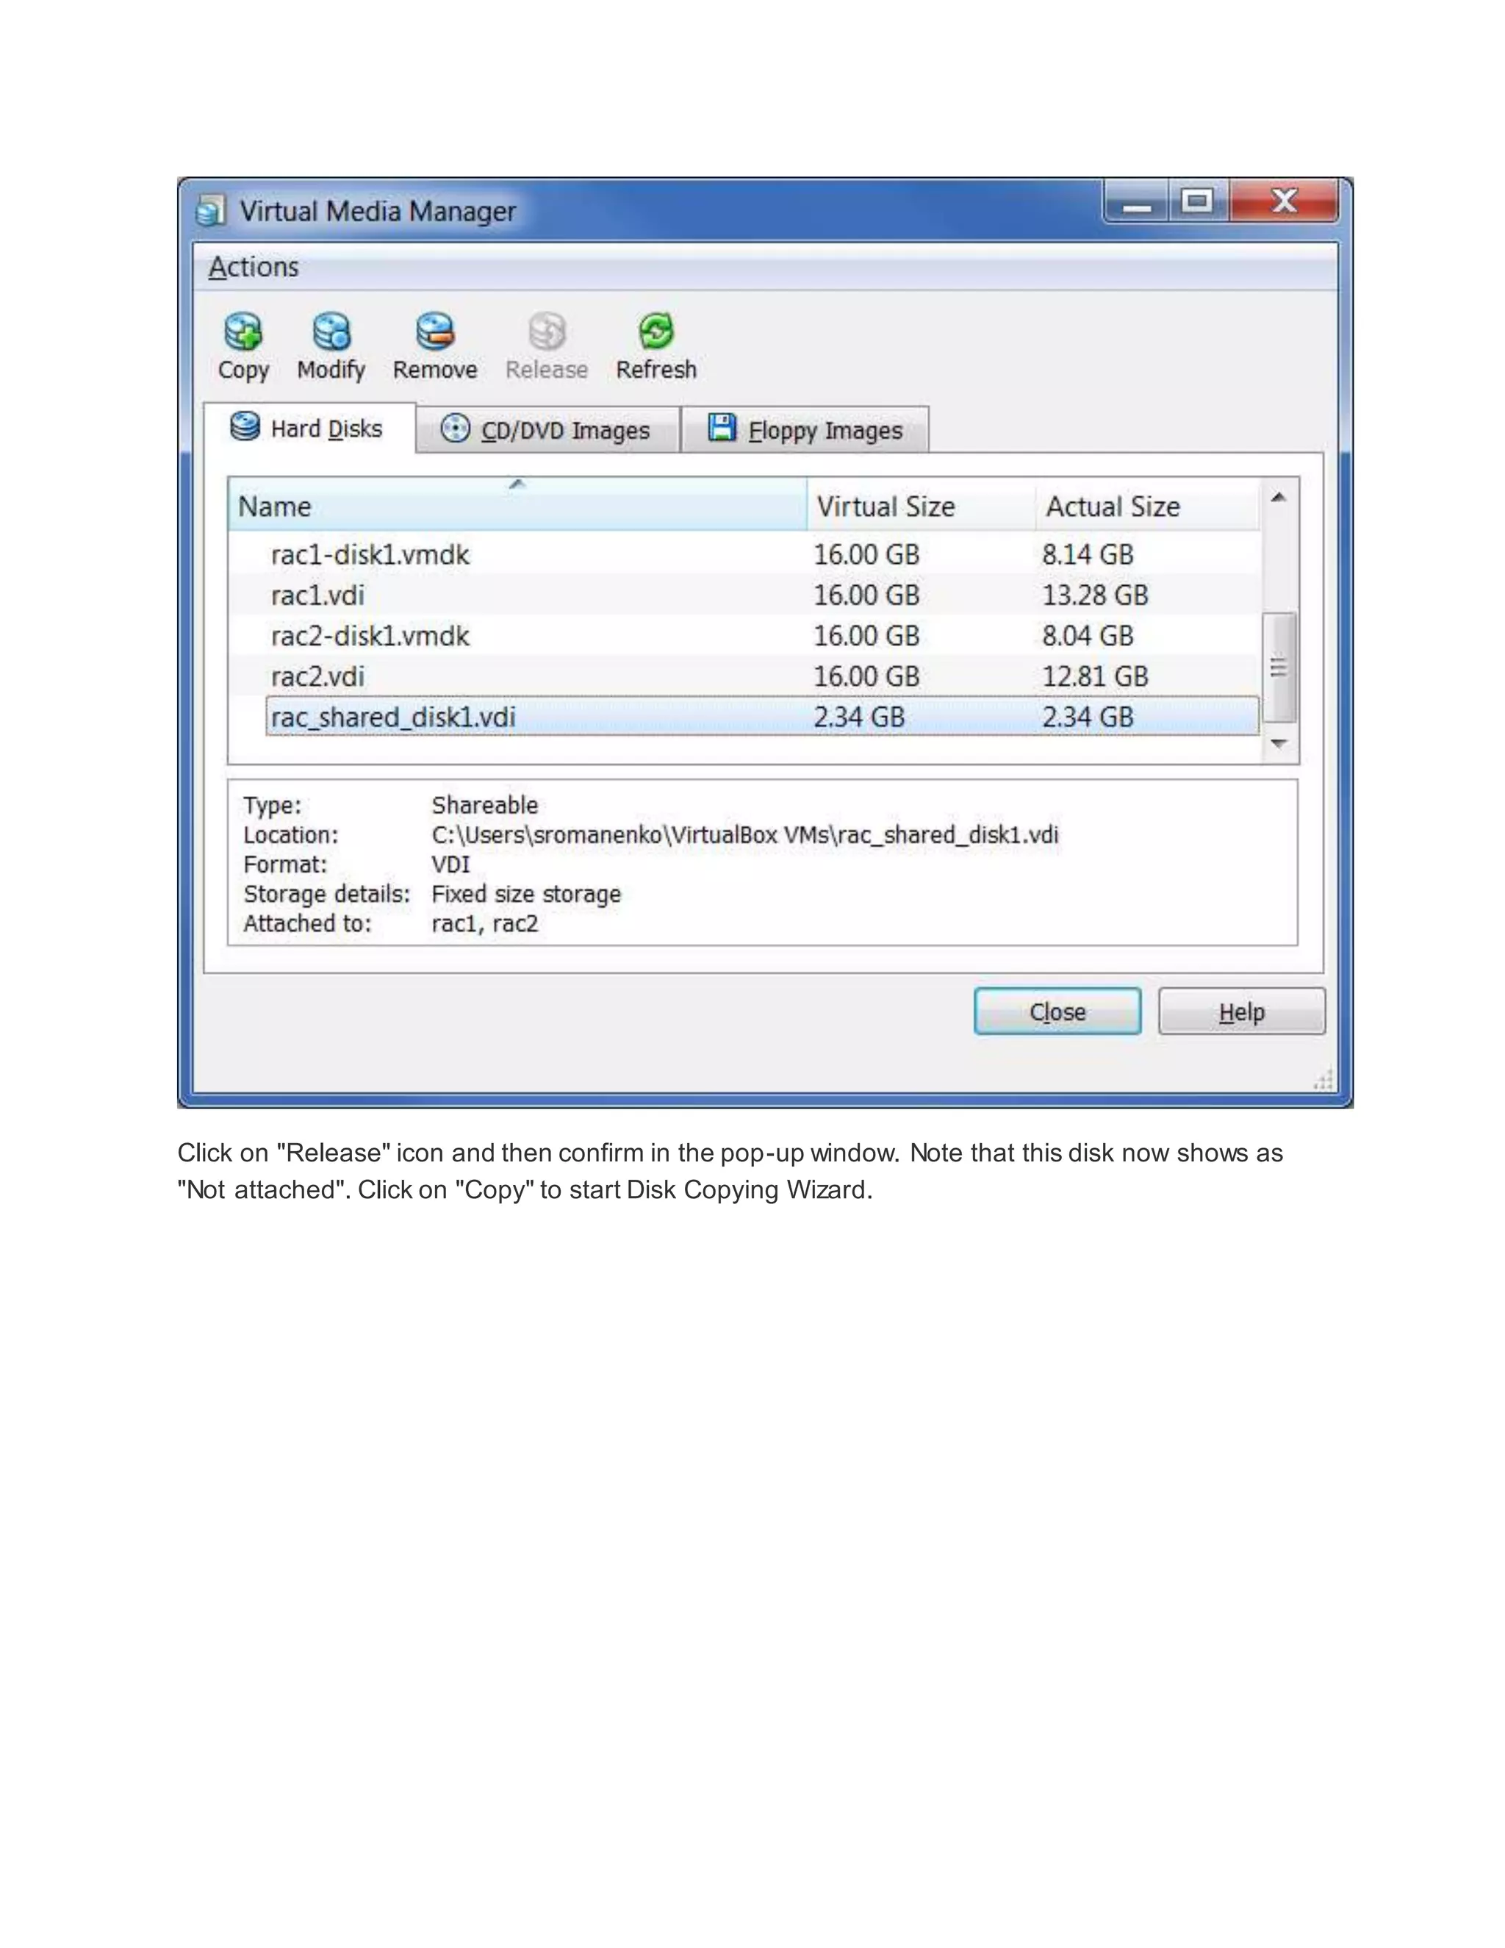Image resolution: width=1505 pixels, height=1948 pixels.
Task: Sort by the Virtual Size column header
Action: coord(921,506)
